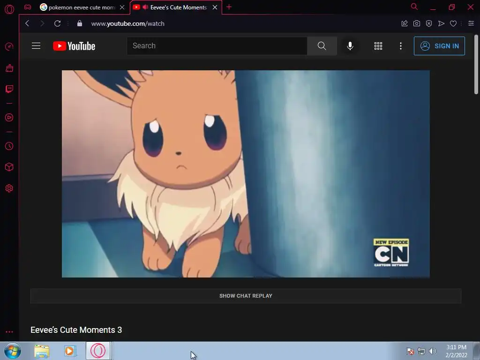The height and width of the screenshot is (360, 480).
Task: Click the YouTube Search field
Action: click(217, 46)
